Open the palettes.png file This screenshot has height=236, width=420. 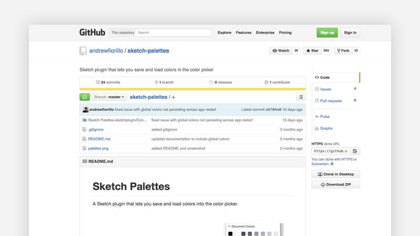click(x=98, y=148)
